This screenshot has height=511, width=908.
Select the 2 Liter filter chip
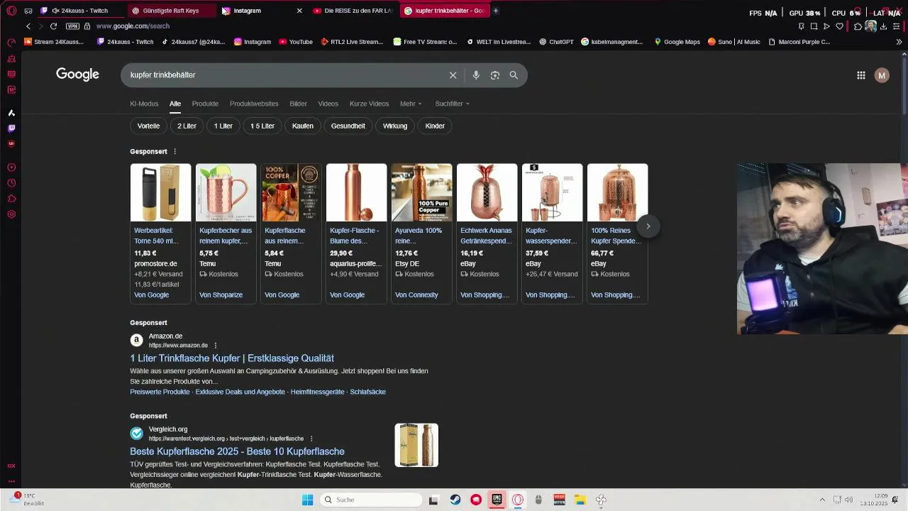[187, 126]
